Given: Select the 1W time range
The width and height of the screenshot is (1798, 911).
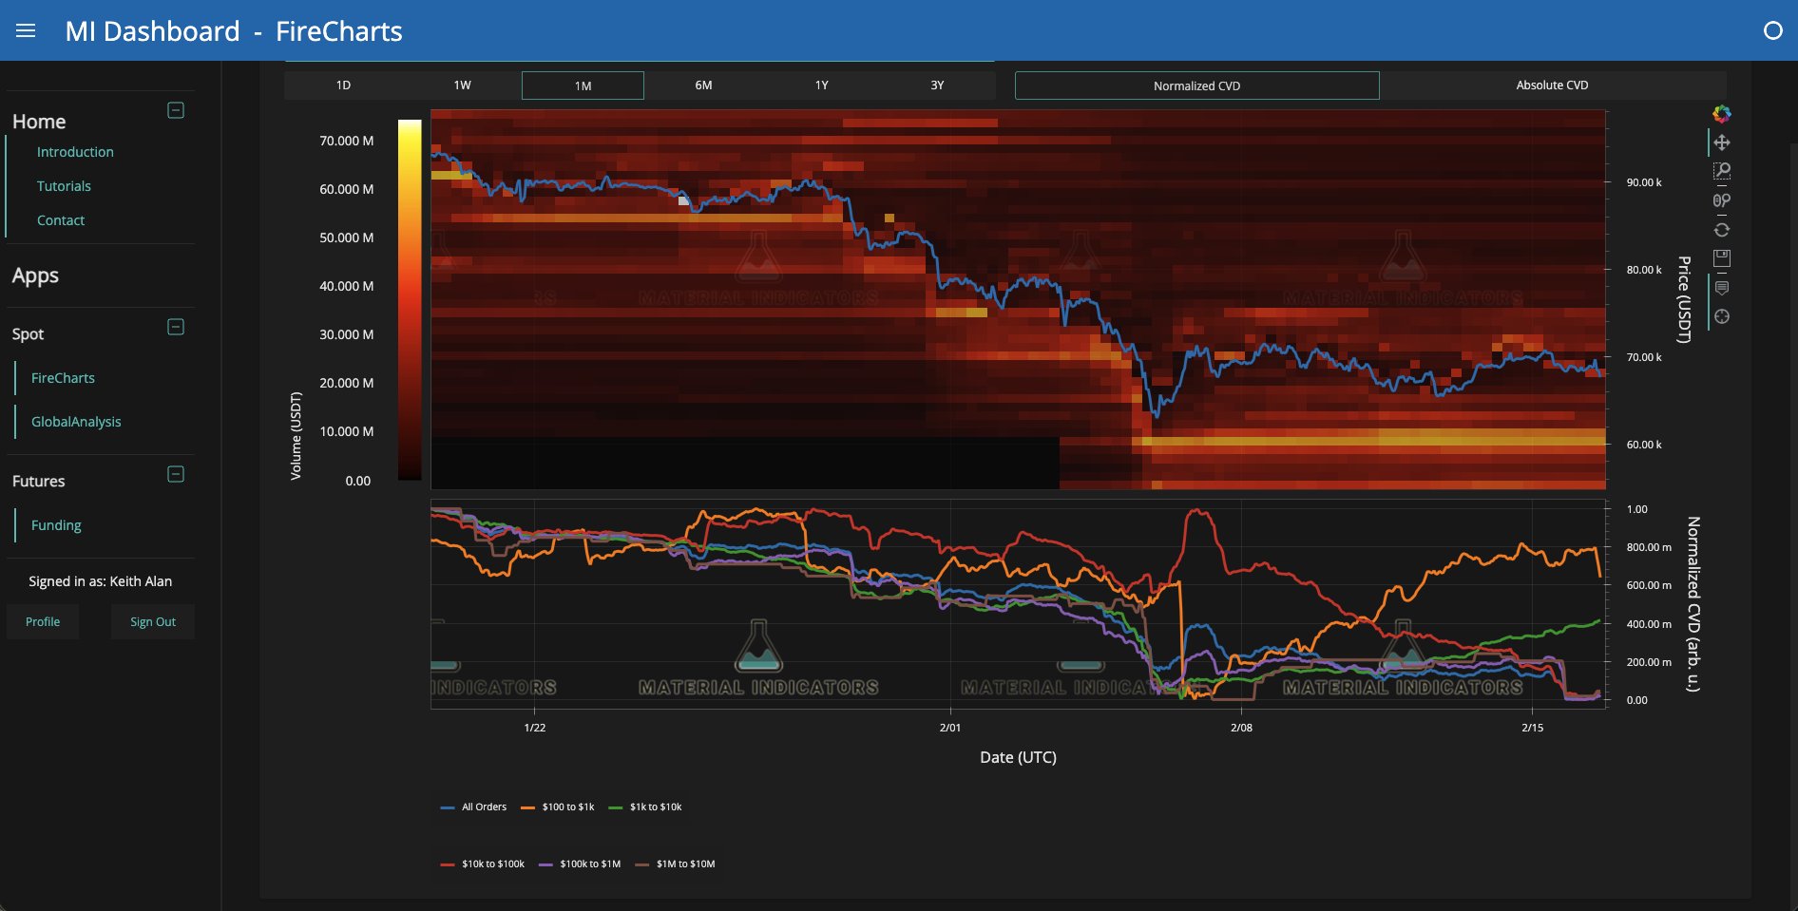Looking at the screenshot, I should click(463, 85).
